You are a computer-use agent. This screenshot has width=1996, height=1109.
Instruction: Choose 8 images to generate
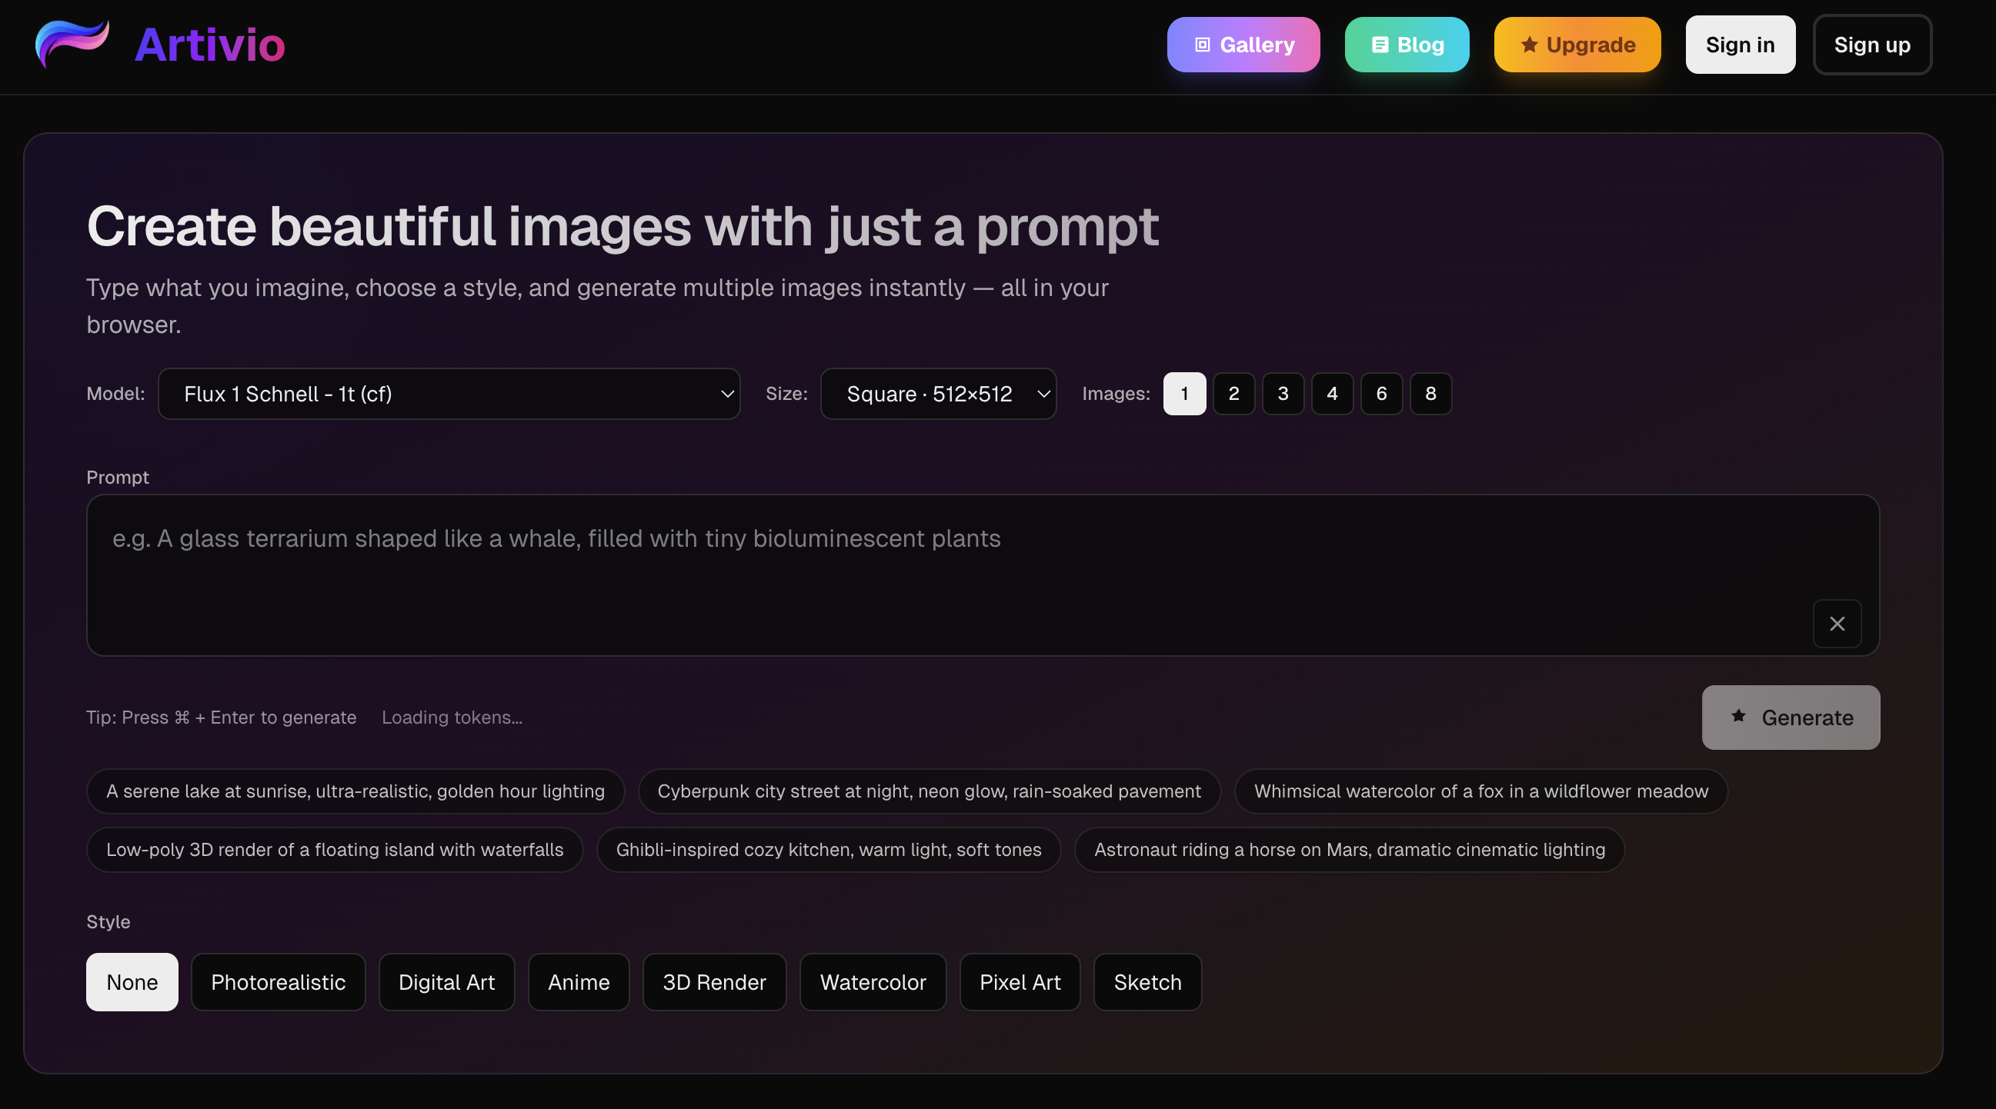click(1430, 395)
